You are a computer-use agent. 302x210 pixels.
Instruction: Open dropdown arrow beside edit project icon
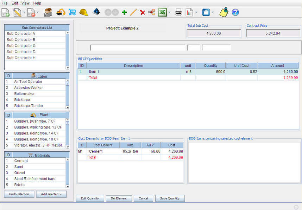tap(24, 13)
